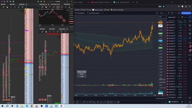Open WLDUSDT.P details panel more options

click(185, 102)
